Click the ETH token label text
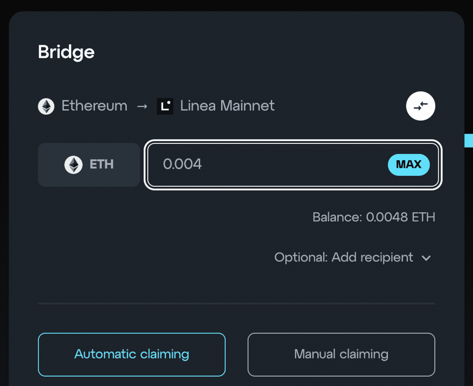473x386 pixels. coord(102,164)
